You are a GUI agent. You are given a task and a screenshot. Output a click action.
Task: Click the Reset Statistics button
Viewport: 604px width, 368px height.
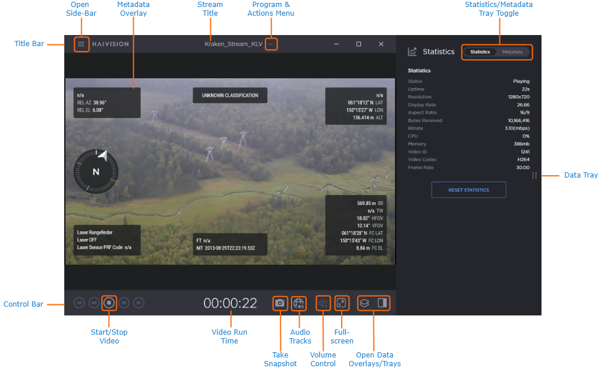[x=468, y=190]
